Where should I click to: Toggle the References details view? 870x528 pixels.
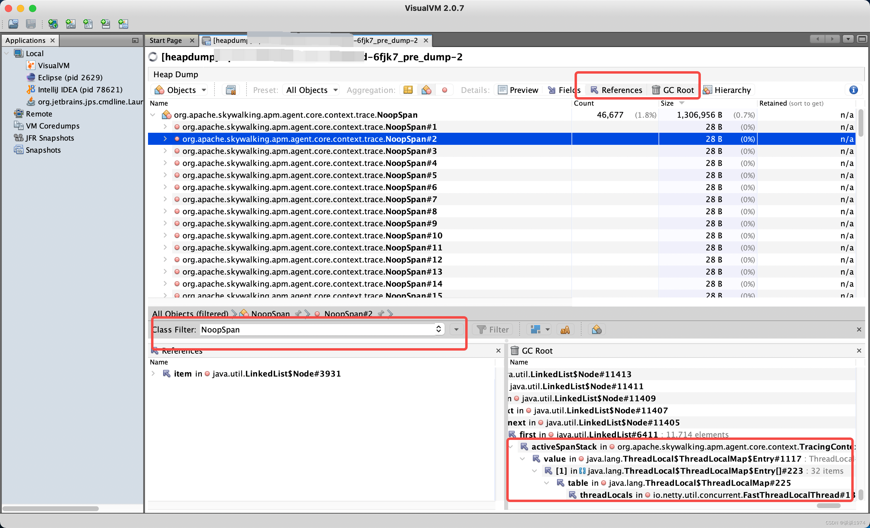pyautogui.click(x=617, y=90)
